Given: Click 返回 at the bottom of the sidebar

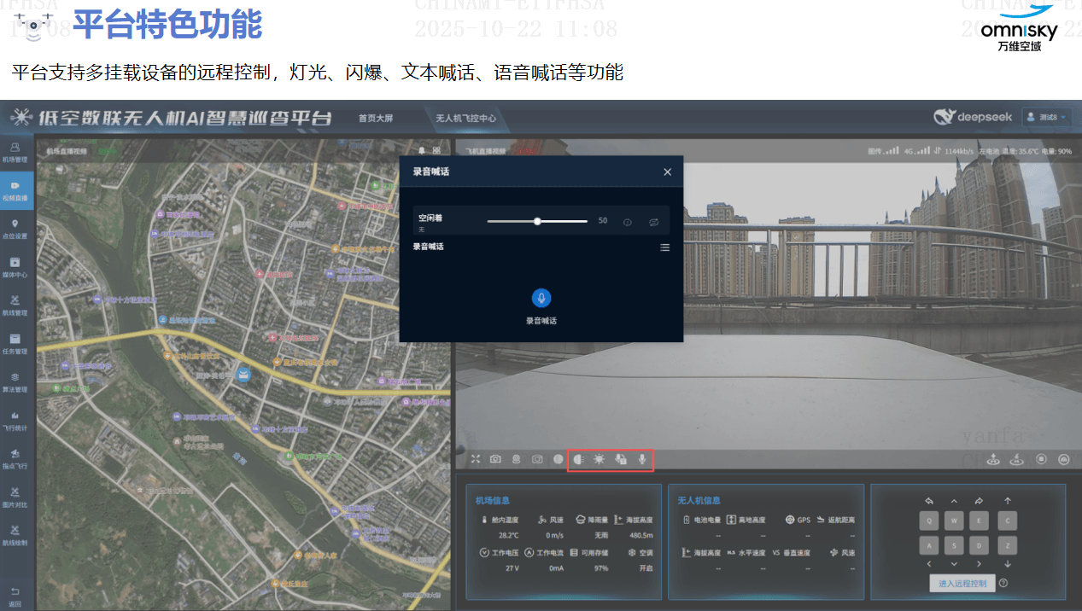Looking at the screenshot, I should tap(15, 596).
